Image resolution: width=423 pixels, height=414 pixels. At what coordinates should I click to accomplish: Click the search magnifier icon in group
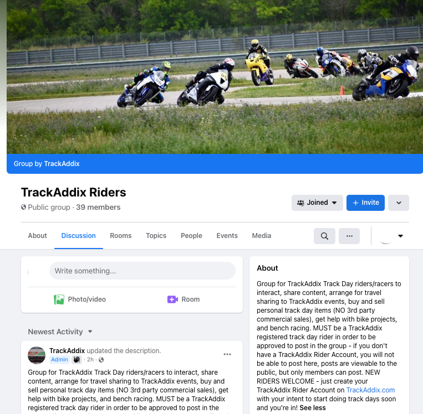(x=324, y=236)
